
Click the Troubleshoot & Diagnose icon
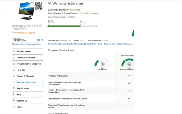pyautogui.click(x=14, y=64)
